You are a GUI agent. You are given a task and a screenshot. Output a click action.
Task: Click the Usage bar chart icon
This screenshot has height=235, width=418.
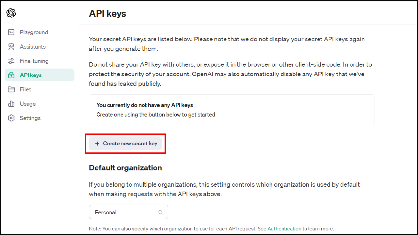point(11,104)
